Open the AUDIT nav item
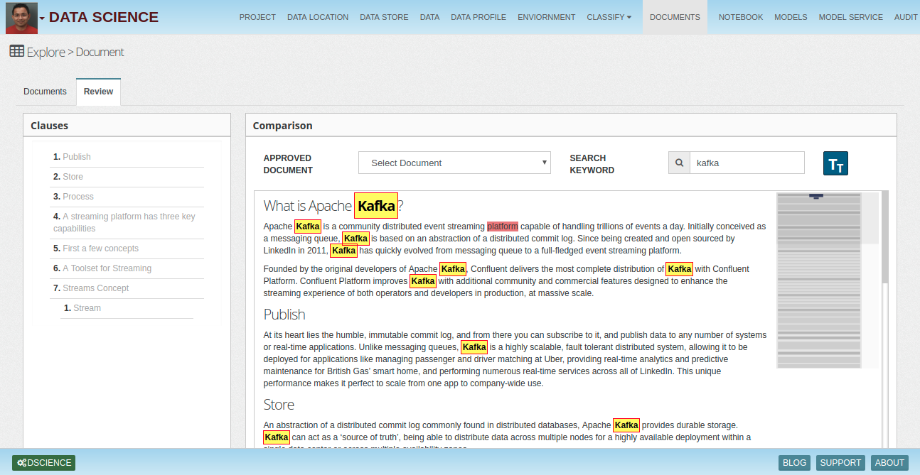Screen dimensions: 920x475 [x=906, y=17]
